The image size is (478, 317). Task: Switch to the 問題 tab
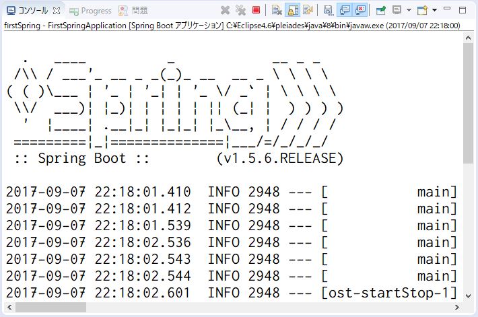[x=133, y=11]
